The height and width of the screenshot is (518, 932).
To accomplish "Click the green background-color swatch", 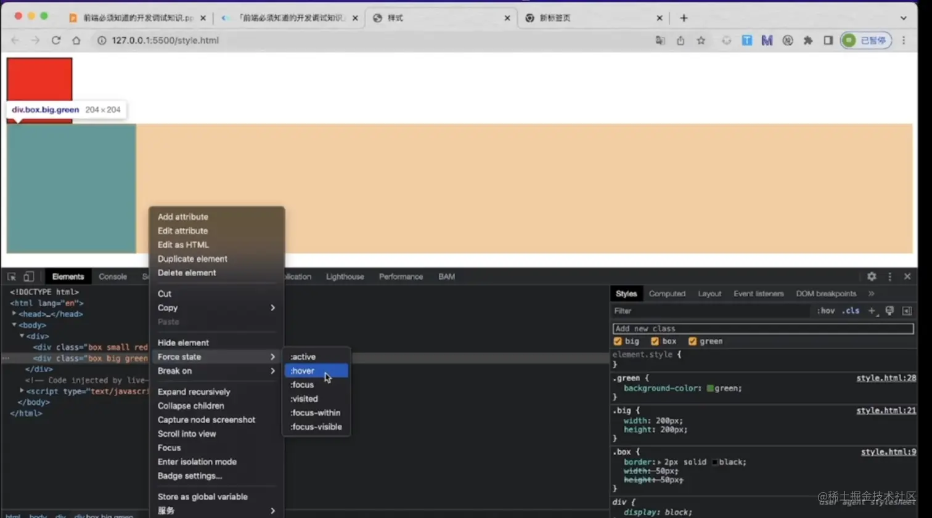I will [x=710, y=388].
